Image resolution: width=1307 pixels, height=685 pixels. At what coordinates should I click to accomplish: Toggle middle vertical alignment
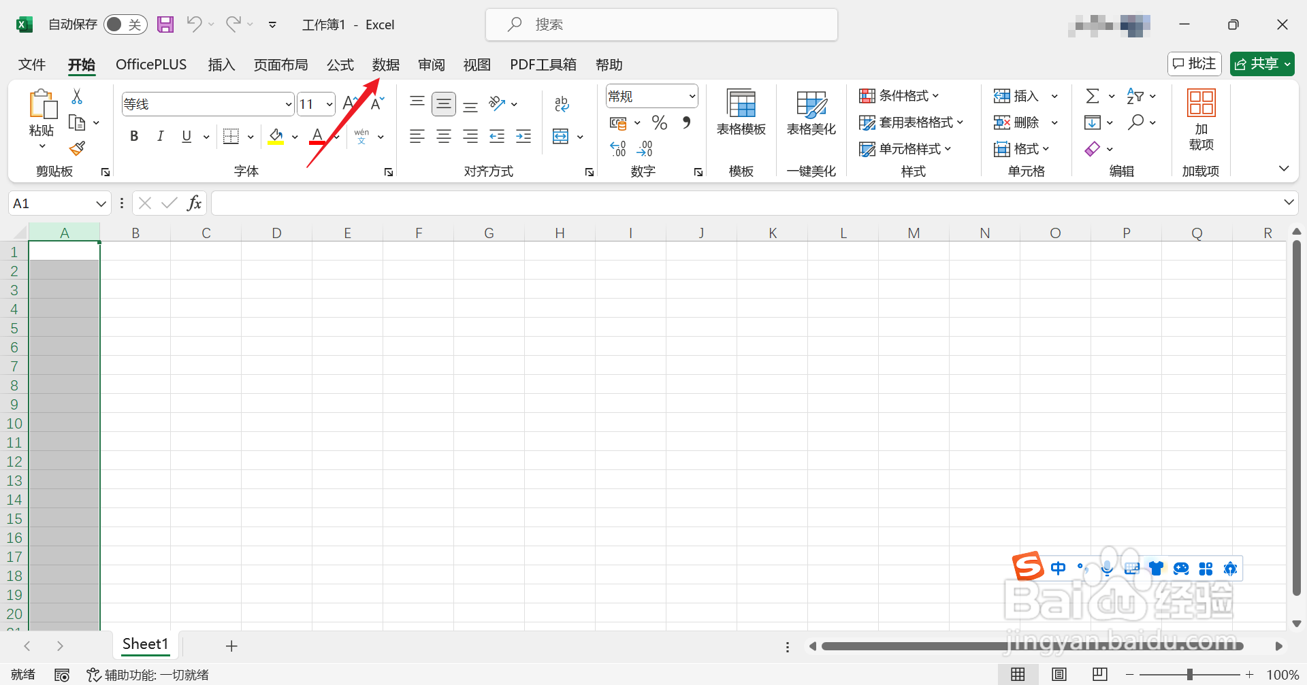click(x=444, y=104)
